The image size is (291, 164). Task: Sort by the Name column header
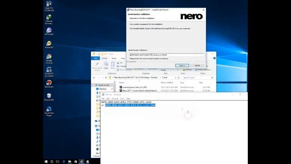122,82
